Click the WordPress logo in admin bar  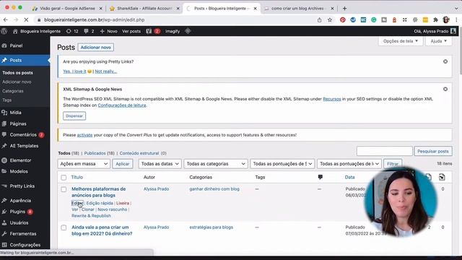[x=4, y=31]
